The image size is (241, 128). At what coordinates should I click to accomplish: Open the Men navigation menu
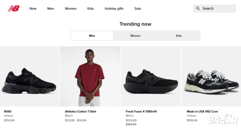(51, 8)
